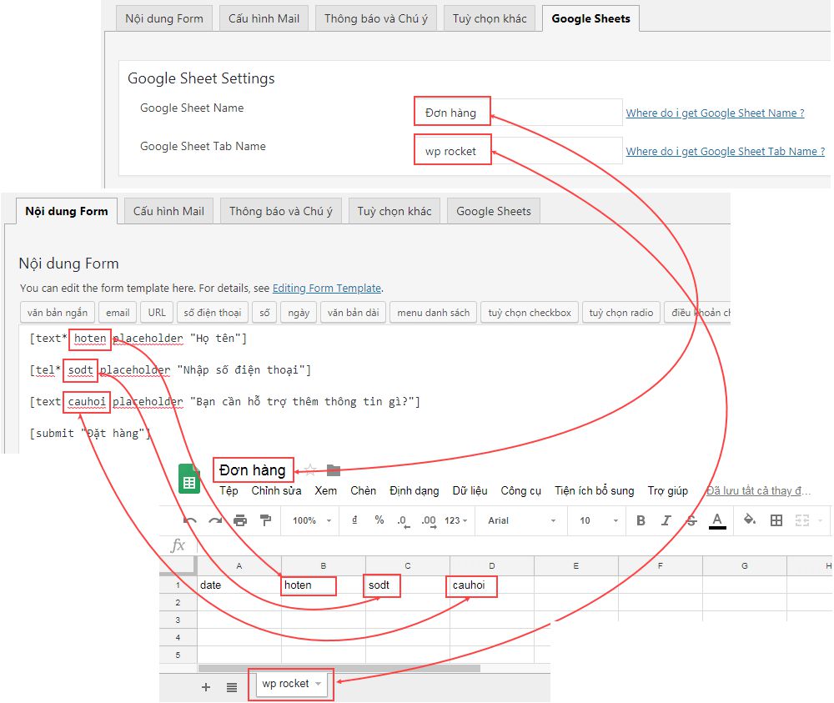Open the fill color bucket tool
Image resolution: width=834 pixels, height=703 pixels.
749,520
